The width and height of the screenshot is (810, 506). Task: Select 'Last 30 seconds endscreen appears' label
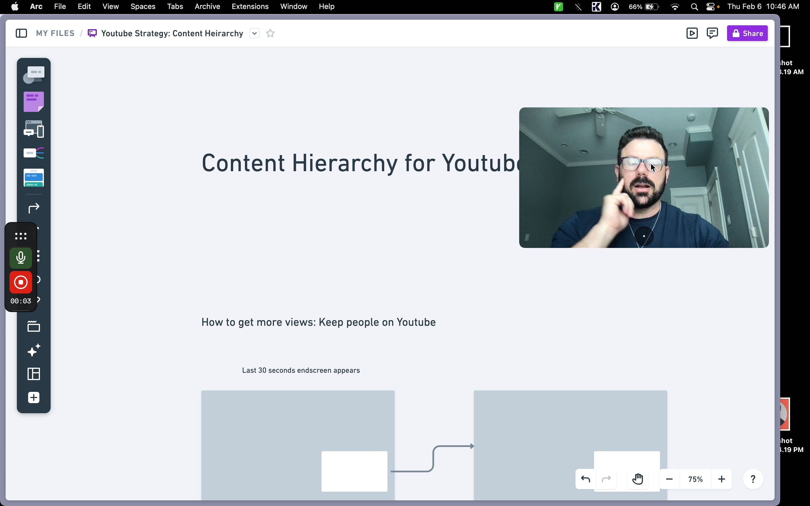(301, 370)
